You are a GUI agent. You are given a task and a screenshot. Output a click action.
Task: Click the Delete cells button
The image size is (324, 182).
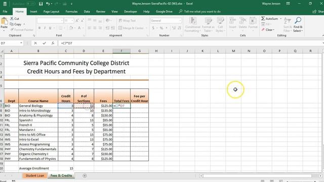coord(242,25)
